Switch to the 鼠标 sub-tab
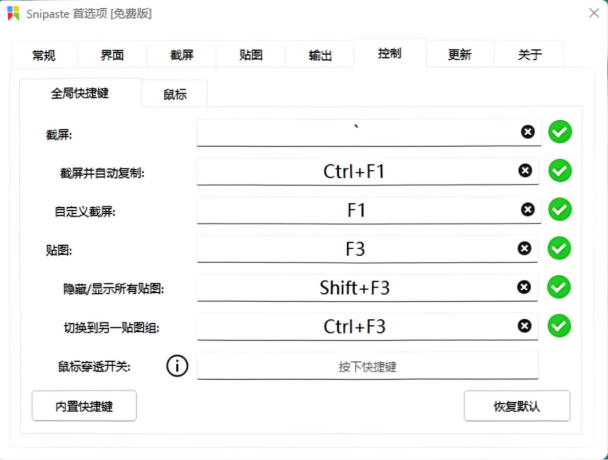 pyautogui.click(x=174, y=93)
